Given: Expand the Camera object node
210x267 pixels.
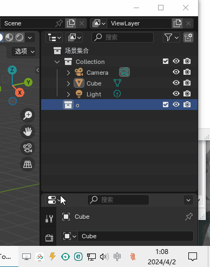Looking at the screenshot, I should click(68, 73).
